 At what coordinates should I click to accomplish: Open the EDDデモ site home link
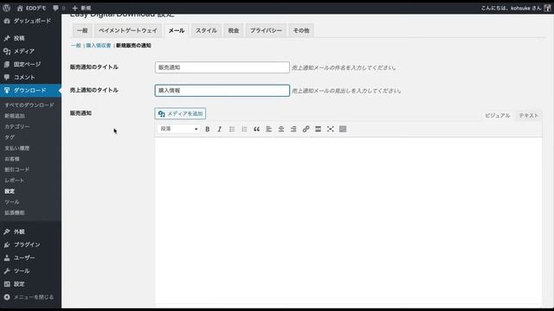point(31,8)
